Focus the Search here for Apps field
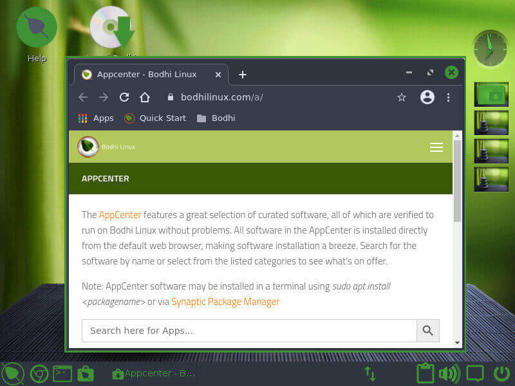This screenshot has width=515, height=386. 249,331
